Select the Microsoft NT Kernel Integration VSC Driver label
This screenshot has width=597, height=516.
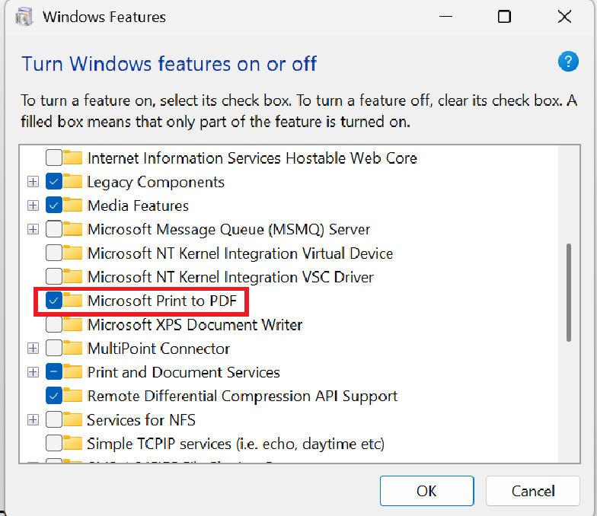pos(230,277)
